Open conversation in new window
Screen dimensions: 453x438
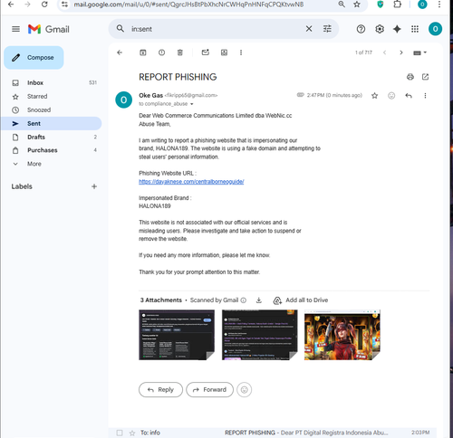[x=425, y=77]
